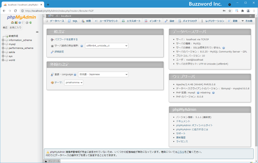Click help icon next to mbstring
This screenshot has height=163, width=258.
pyautogui.click(x=213, y=93)
